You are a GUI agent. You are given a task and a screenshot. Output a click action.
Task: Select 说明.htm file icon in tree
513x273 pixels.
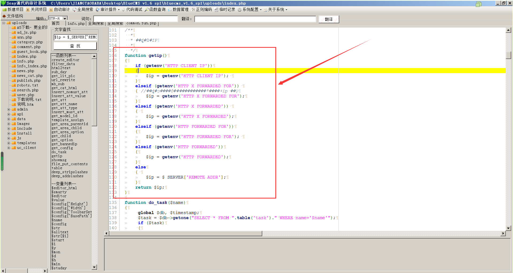click(x=14, y=104)
